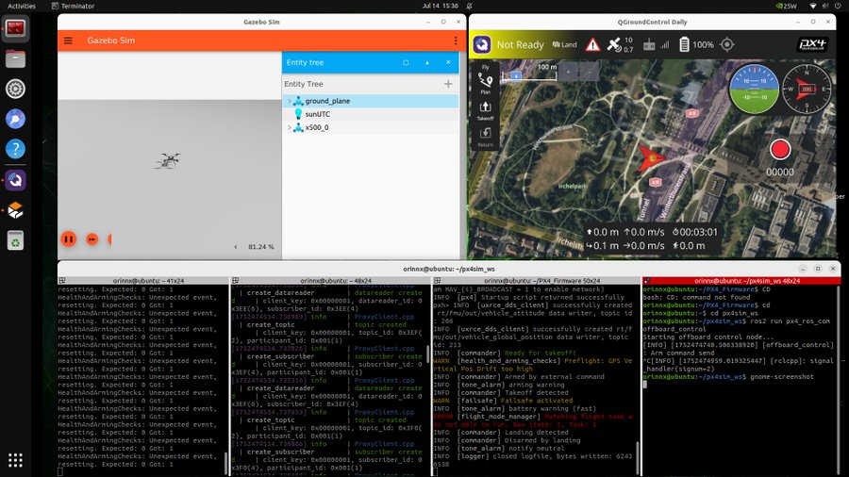Click group icon of PX4_Firmware terminal titlebar
This screenshot has height=477, width=849.
click(437, 281)
